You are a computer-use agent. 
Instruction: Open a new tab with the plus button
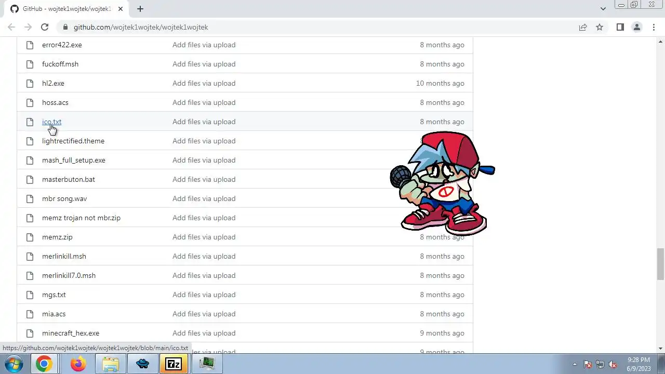point(140,9)
